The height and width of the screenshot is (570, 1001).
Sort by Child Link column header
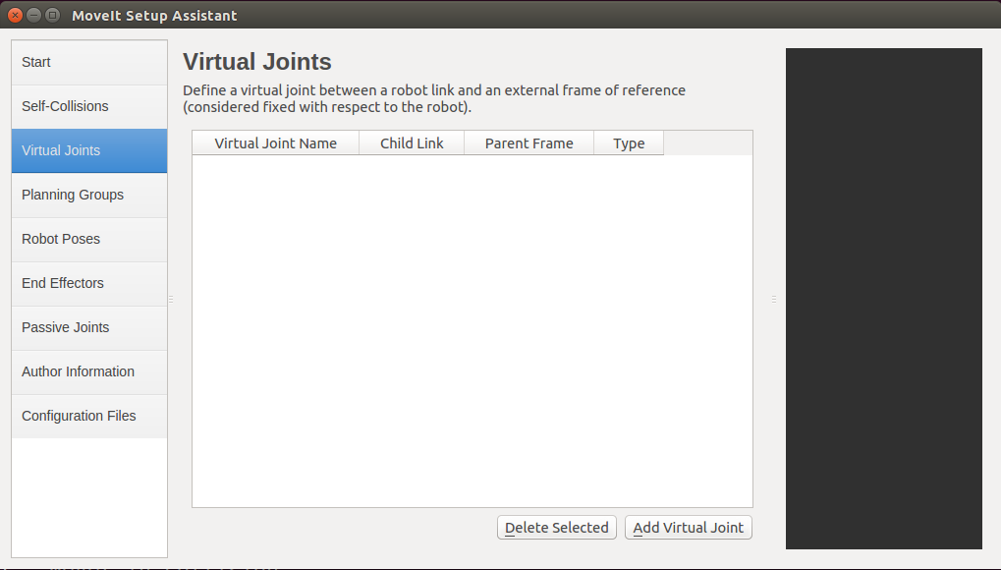(x=412, y=143)
